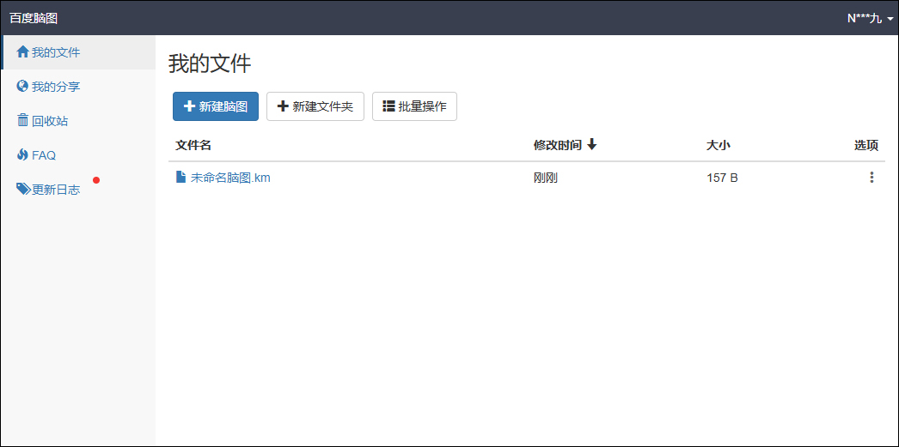
Task: Click the tag icon beside 更新日志
Action: [23, 190]
